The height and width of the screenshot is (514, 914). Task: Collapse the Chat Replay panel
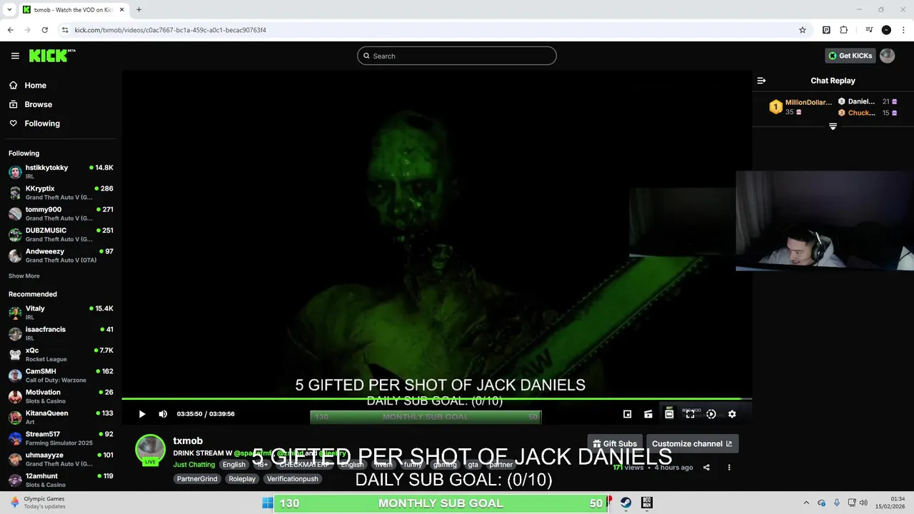[761, 81]
